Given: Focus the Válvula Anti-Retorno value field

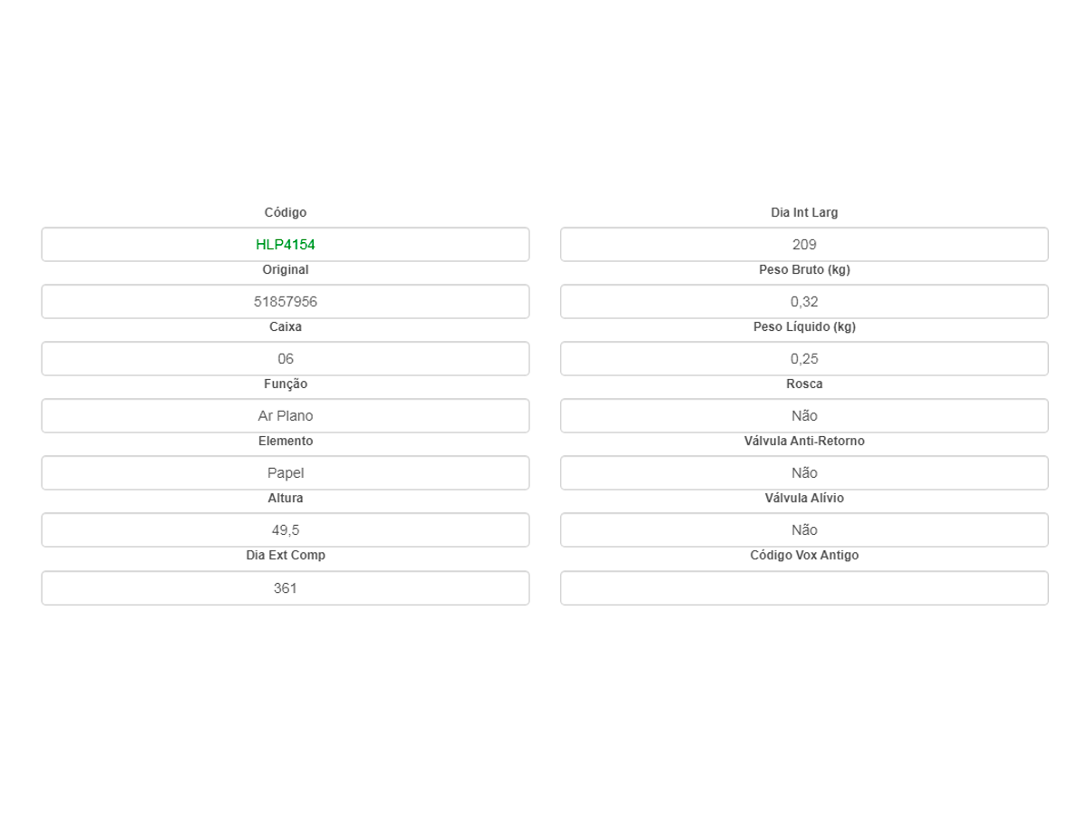Looking at the screenshot, I should point(804,473).
